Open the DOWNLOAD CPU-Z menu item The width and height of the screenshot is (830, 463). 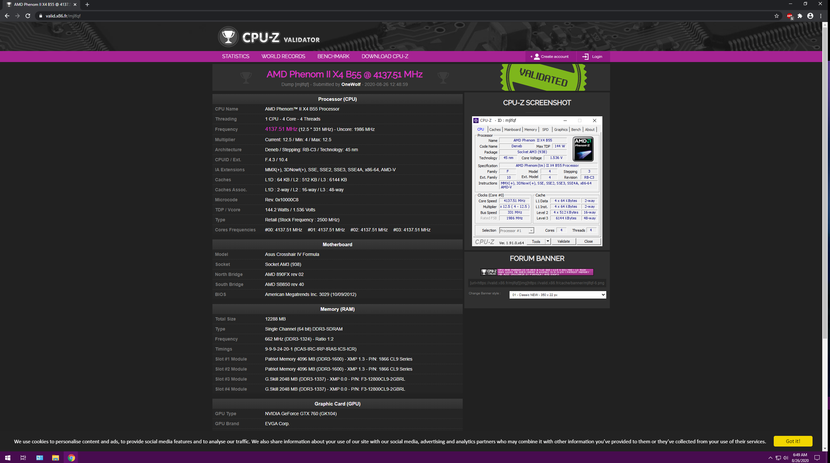(385, 56)
